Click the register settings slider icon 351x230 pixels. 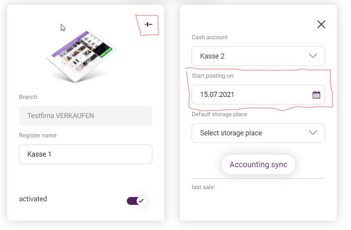pyautogui.click(x=148, y=24)
